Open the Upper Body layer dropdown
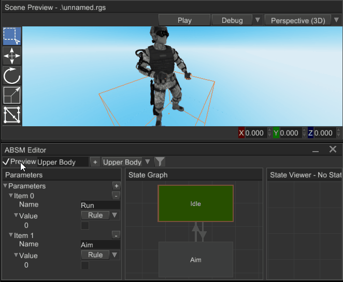Screen dimensions: 343x282 click(126, 162)
